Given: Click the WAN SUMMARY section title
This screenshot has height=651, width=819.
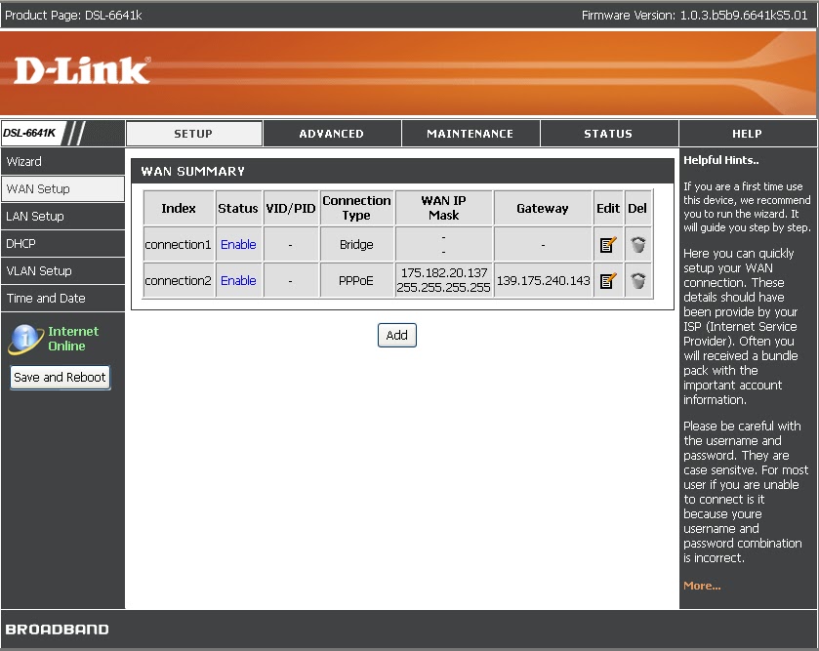Looking at the screenshot, I should tap(192, 171).
